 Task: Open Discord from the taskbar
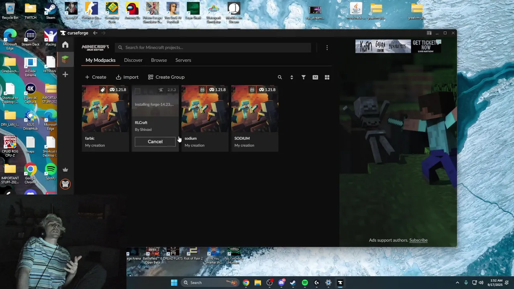click(281, 283)
